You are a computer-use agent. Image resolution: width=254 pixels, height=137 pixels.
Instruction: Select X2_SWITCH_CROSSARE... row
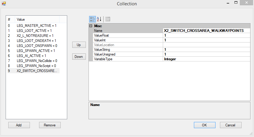(33, 71)
